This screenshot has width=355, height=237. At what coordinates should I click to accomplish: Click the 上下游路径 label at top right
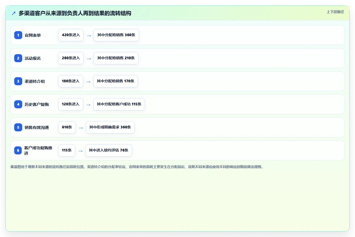pyautogui.click(x=335, y=12)
